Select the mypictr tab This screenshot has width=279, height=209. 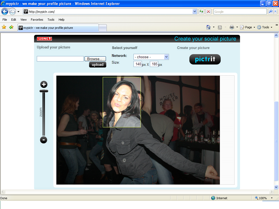[x=58, y=28]
